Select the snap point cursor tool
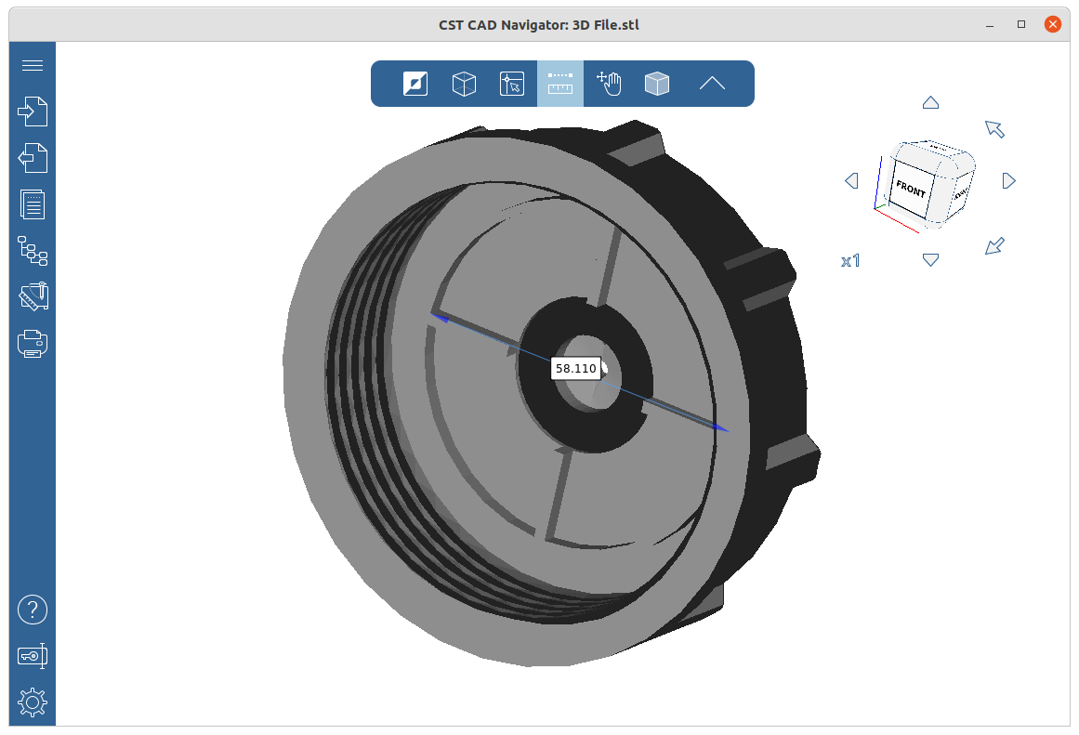The height and width of the screenshot is (735, 1079). pos(512,84)
